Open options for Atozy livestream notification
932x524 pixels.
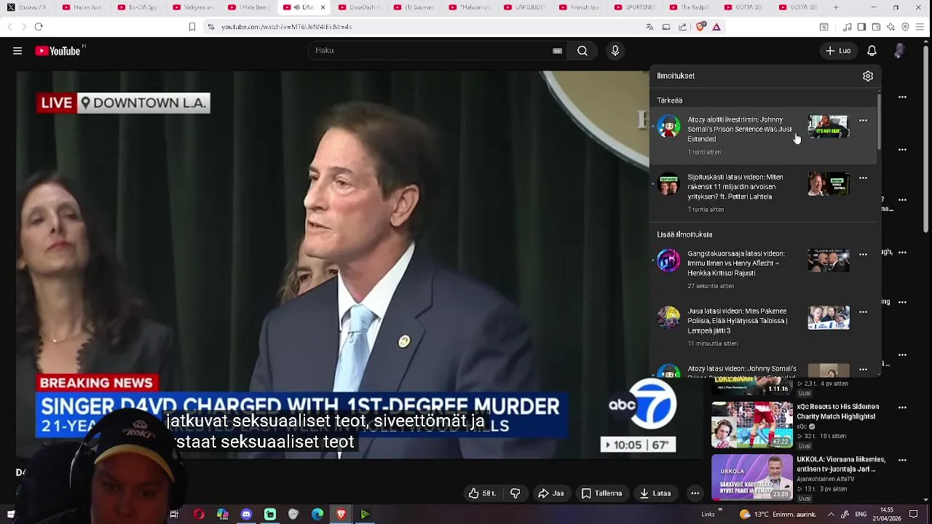[x=863, y=121]
